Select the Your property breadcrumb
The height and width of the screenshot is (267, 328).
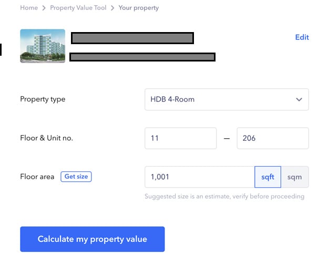coord(138,8)
